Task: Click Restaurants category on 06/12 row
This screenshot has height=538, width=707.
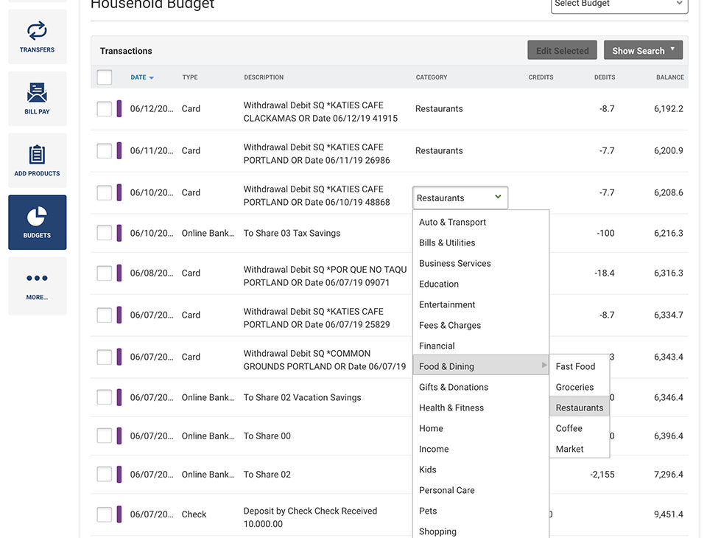Action: (x=439, y=109)
